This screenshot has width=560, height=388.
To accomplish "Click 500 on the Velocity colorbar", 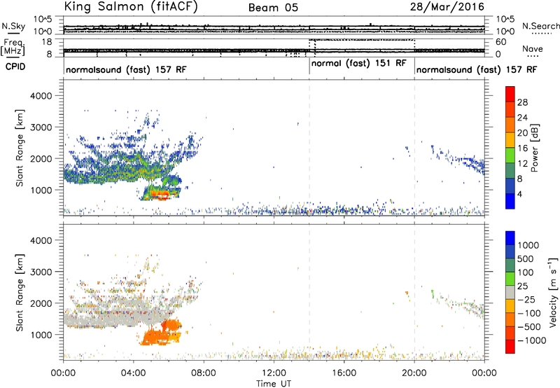I will click(526, 259).
